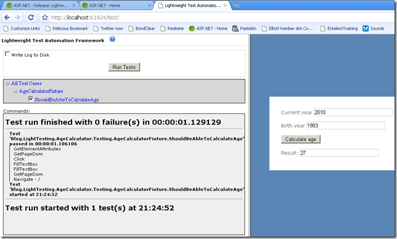Click the Result field showing 27

pyautogui.click(x=339, y=153)
